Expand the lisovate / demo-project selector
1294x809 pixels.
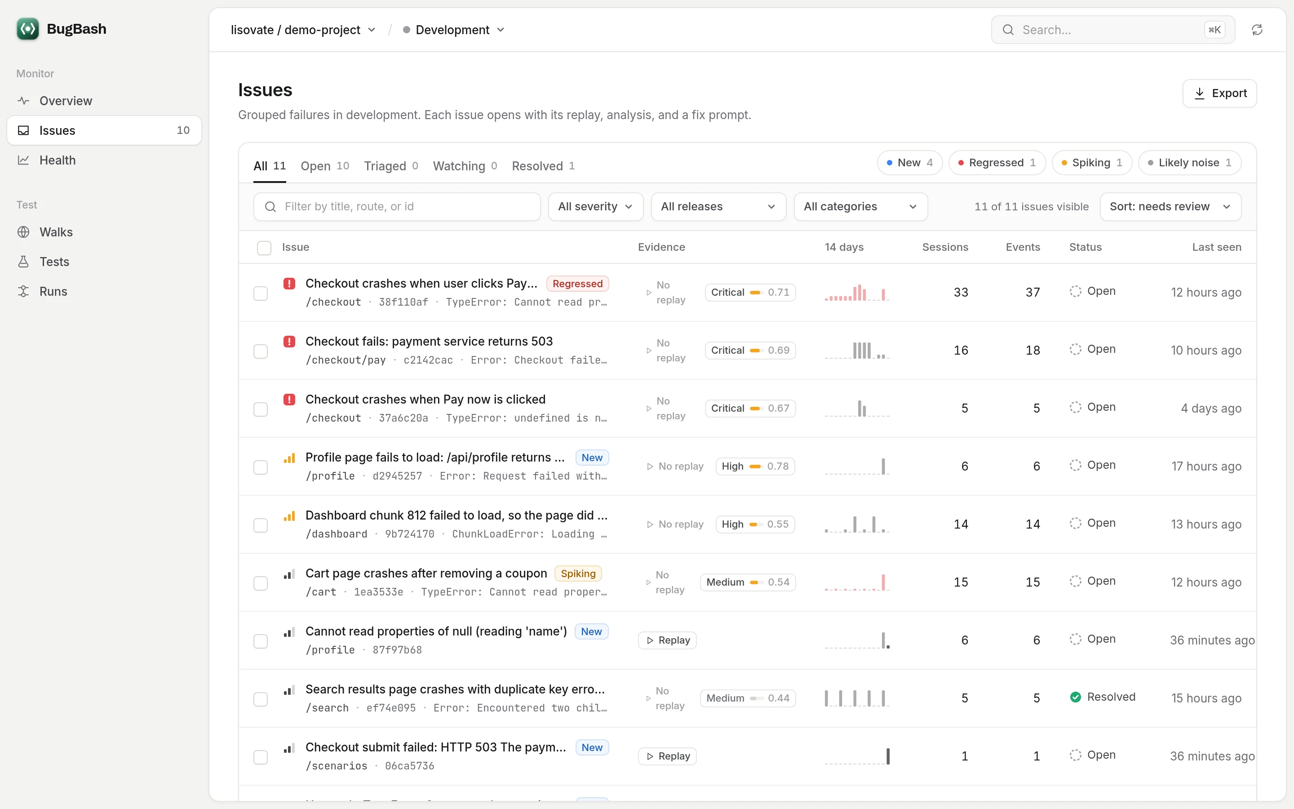(x=303, y=30)
